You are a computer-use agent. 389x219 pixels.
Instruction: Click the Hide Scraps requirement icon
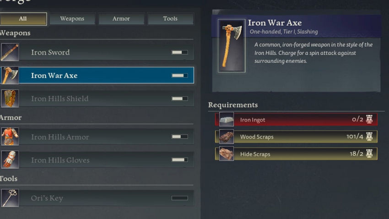click(226, 153)
